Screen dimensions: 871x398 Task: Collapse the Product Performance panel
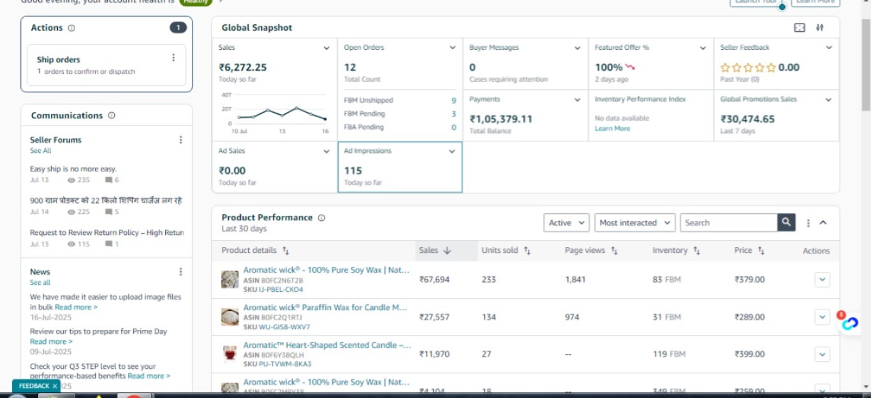point(823,223)
